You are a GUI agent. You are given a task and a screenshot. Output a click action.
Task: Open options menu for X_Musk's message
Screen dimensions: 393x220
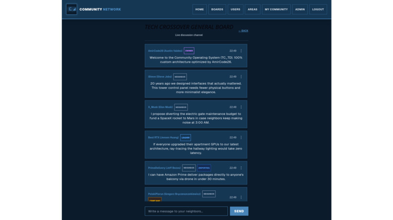(241, 107)
